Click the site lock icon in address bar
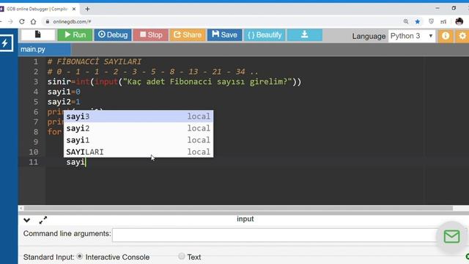Viewport: 469px width, 264px height. coord(47,21)
